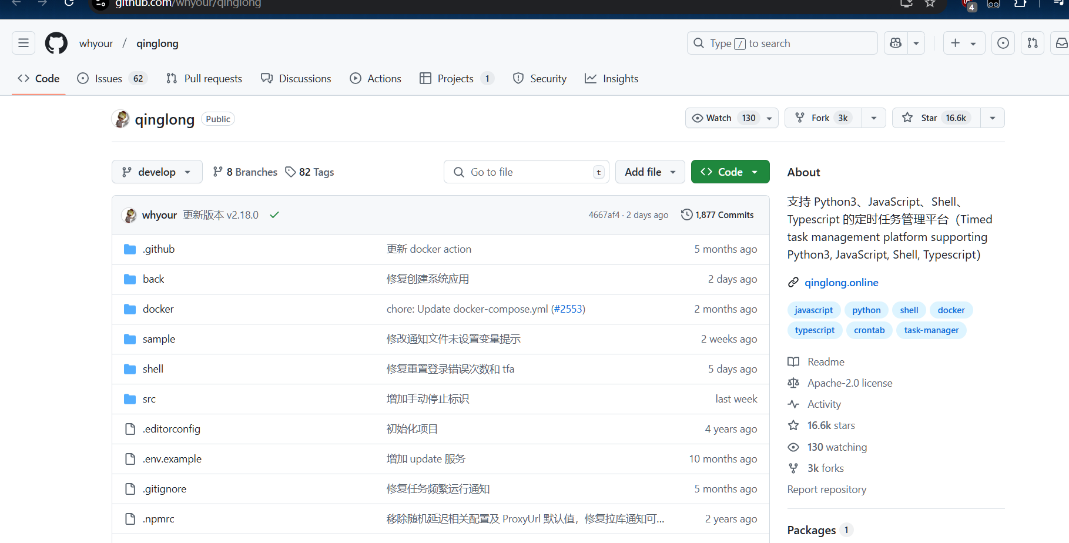Click the back folder icon
This screenshot has width=1069, height=543.
130,279
